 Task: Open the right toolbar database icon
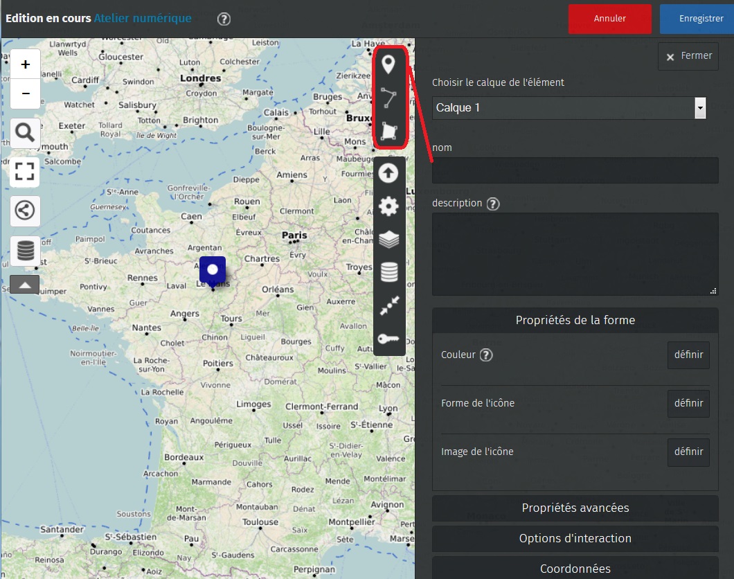(389, 272)
